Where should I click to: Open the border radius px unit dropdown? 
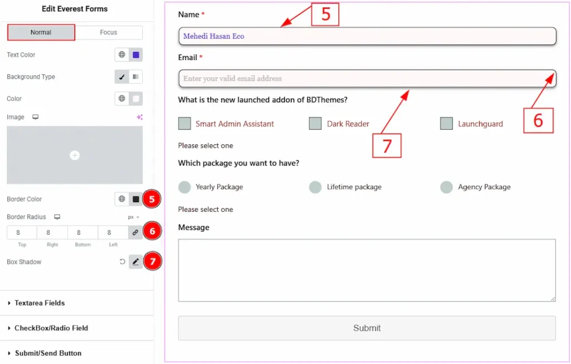coord(133,217)
